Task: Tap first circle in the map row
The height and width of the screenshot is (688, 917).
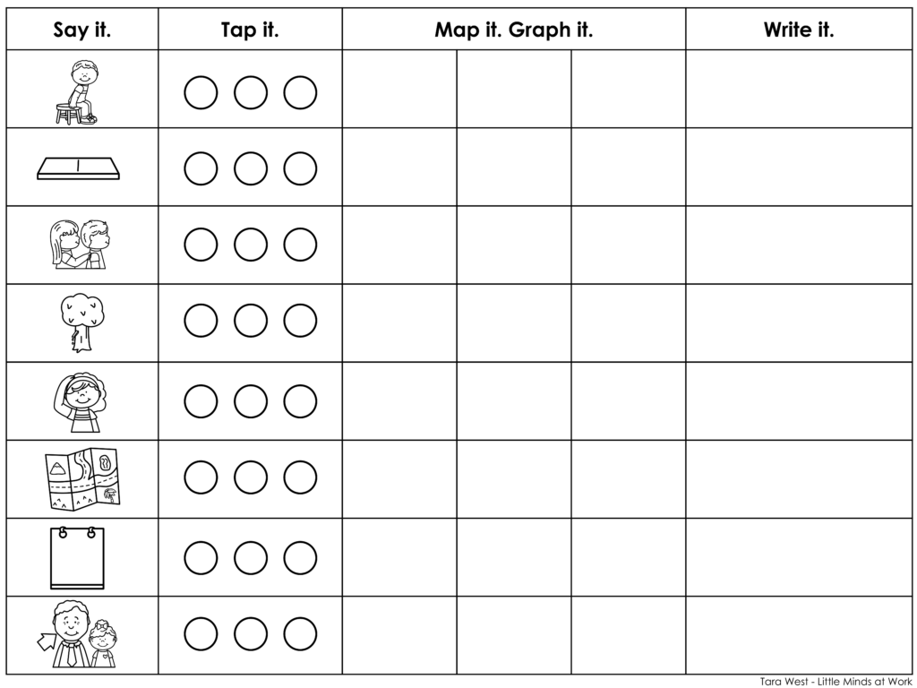Action: pos(201,478)
